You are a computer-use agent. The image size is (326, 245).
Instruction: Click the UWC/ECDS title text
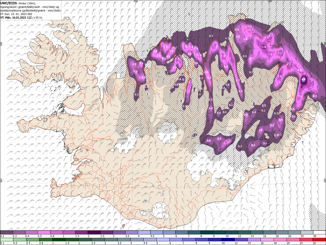[8, 3]
